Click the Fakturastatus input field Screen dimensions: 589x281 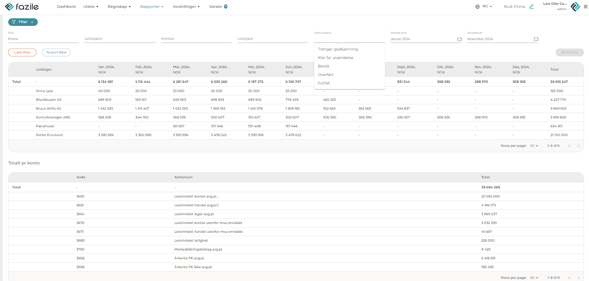coord(349,39)
